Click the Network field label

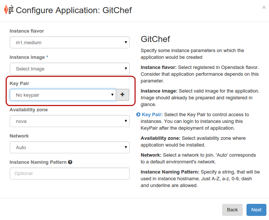point(19,136)
